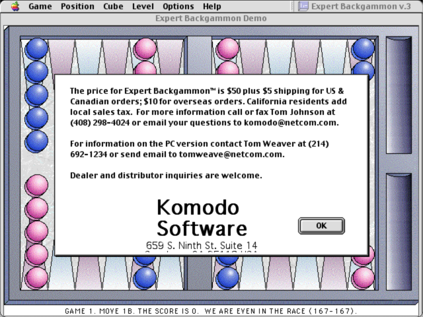Click the OK button in the dialog
This screenshot has width=423, height=317.
coord(321,226)
